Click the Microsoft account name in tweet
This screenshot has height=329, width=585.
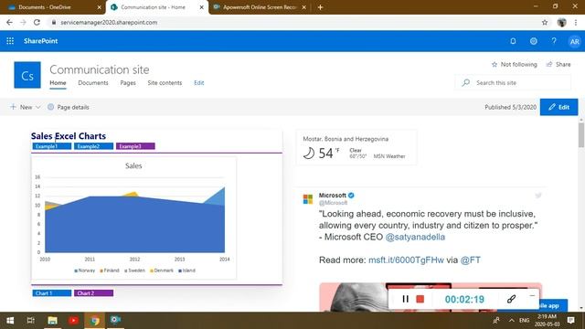(x=333, y=195)
